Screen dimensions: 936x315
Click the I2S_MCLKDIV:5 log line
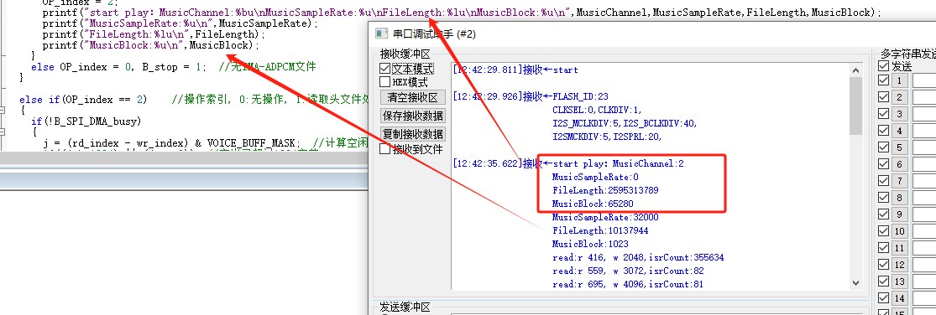click(625, 123)
